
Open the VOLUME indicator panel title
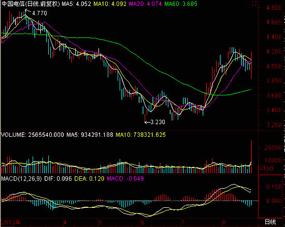click(33, 135)
